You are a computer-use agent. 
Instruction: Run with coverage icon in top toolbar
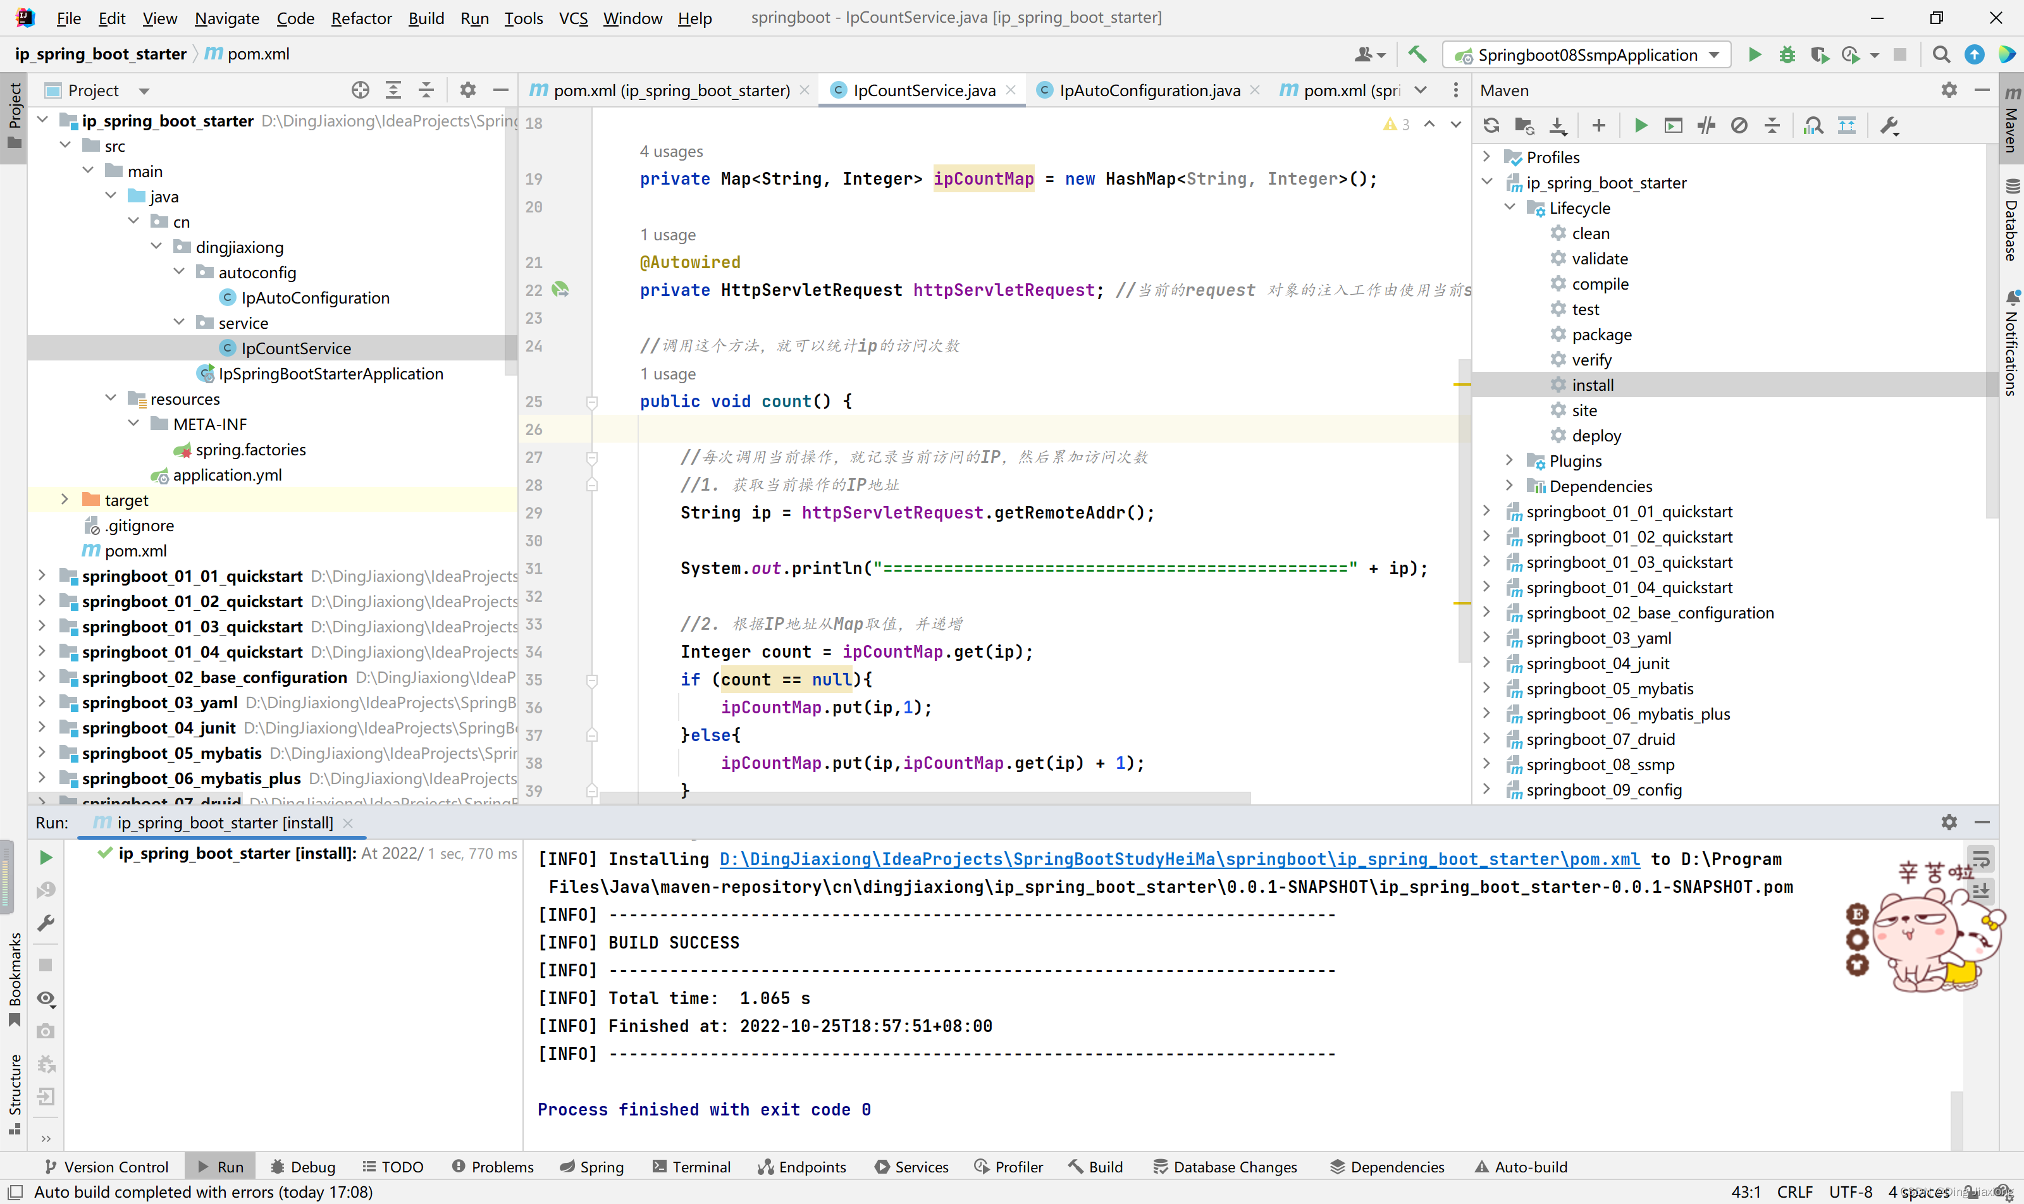[1818, 54]
